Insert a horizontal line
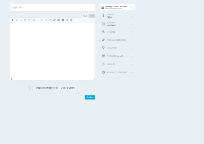This screenshot has width=204, height=144. pos(38,20)
